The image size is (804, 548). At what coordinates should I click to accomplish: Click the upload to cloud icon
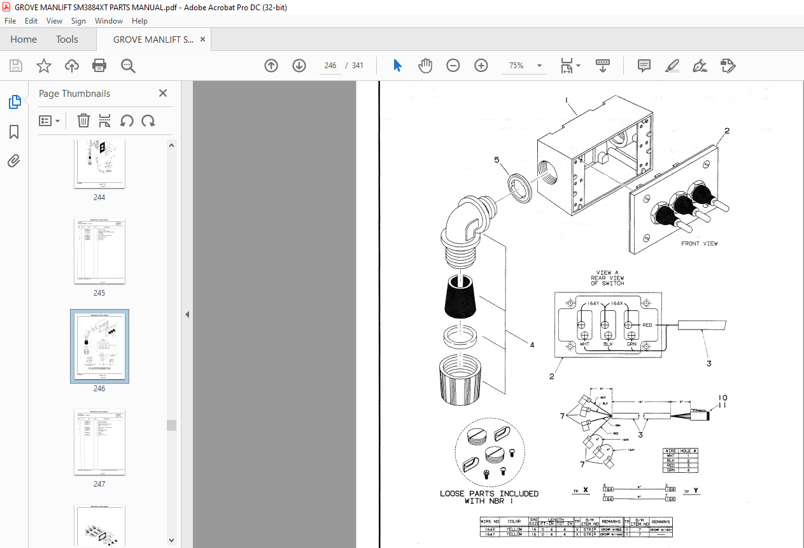point(72,66)
